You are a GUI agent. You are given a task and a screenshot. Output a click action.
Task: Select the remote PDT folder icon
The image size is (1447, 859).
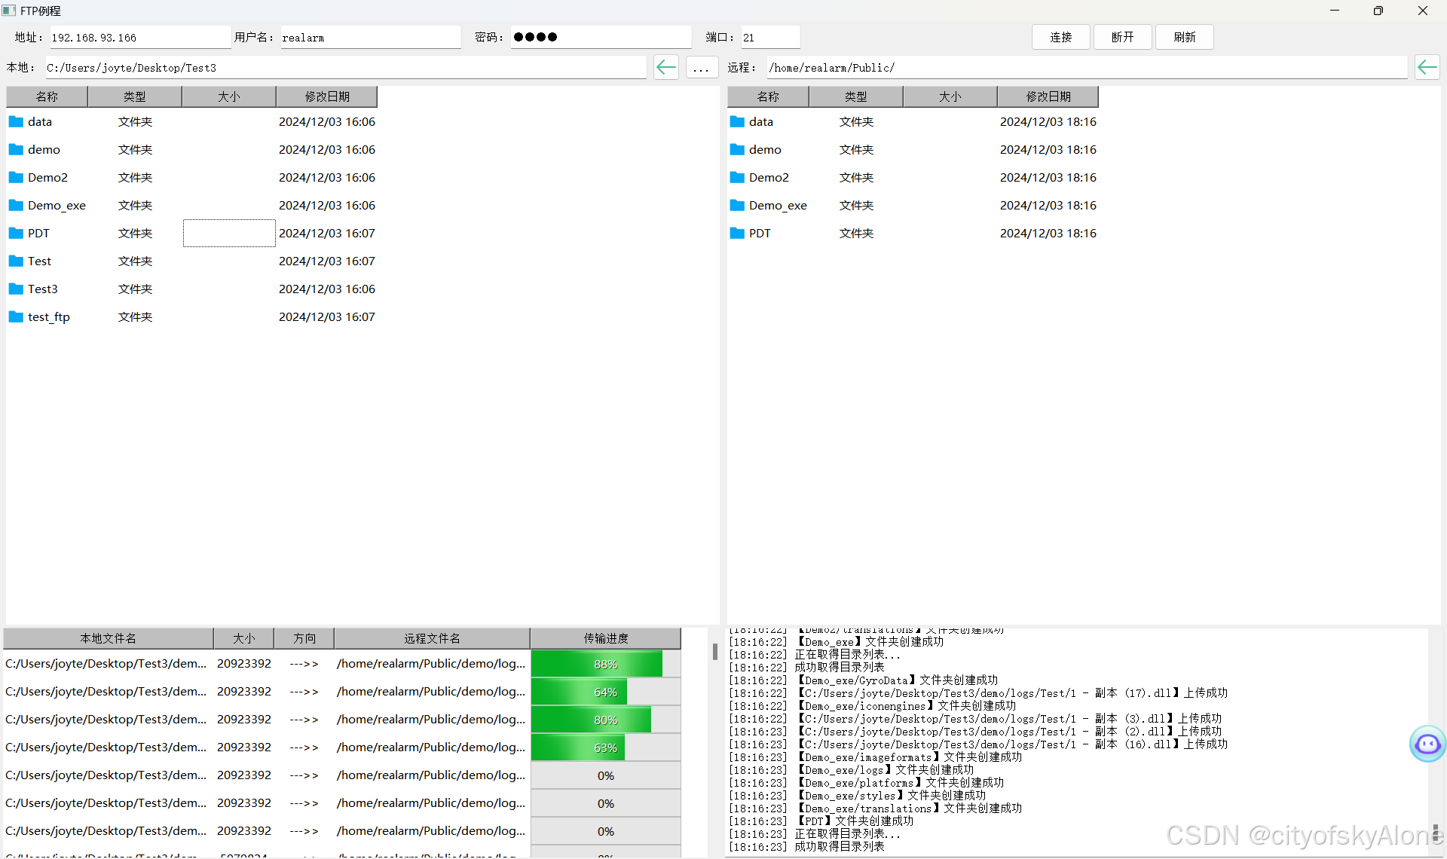(737, 233)
